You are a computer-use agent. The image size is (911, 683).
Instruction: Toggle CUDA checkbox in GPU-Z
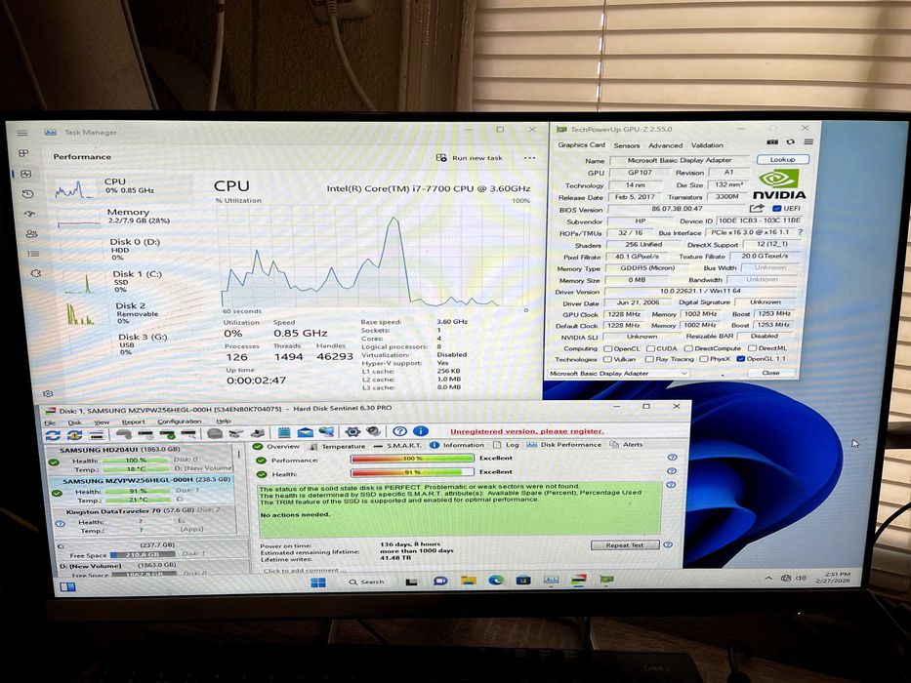pyautogui.click(x=650, y=348)
